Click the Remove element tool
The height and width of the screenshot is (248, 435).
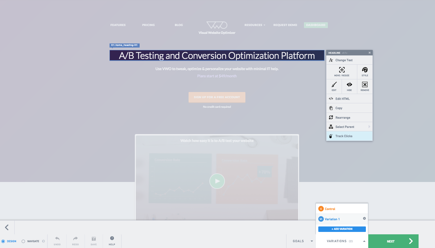pos(365,87)
